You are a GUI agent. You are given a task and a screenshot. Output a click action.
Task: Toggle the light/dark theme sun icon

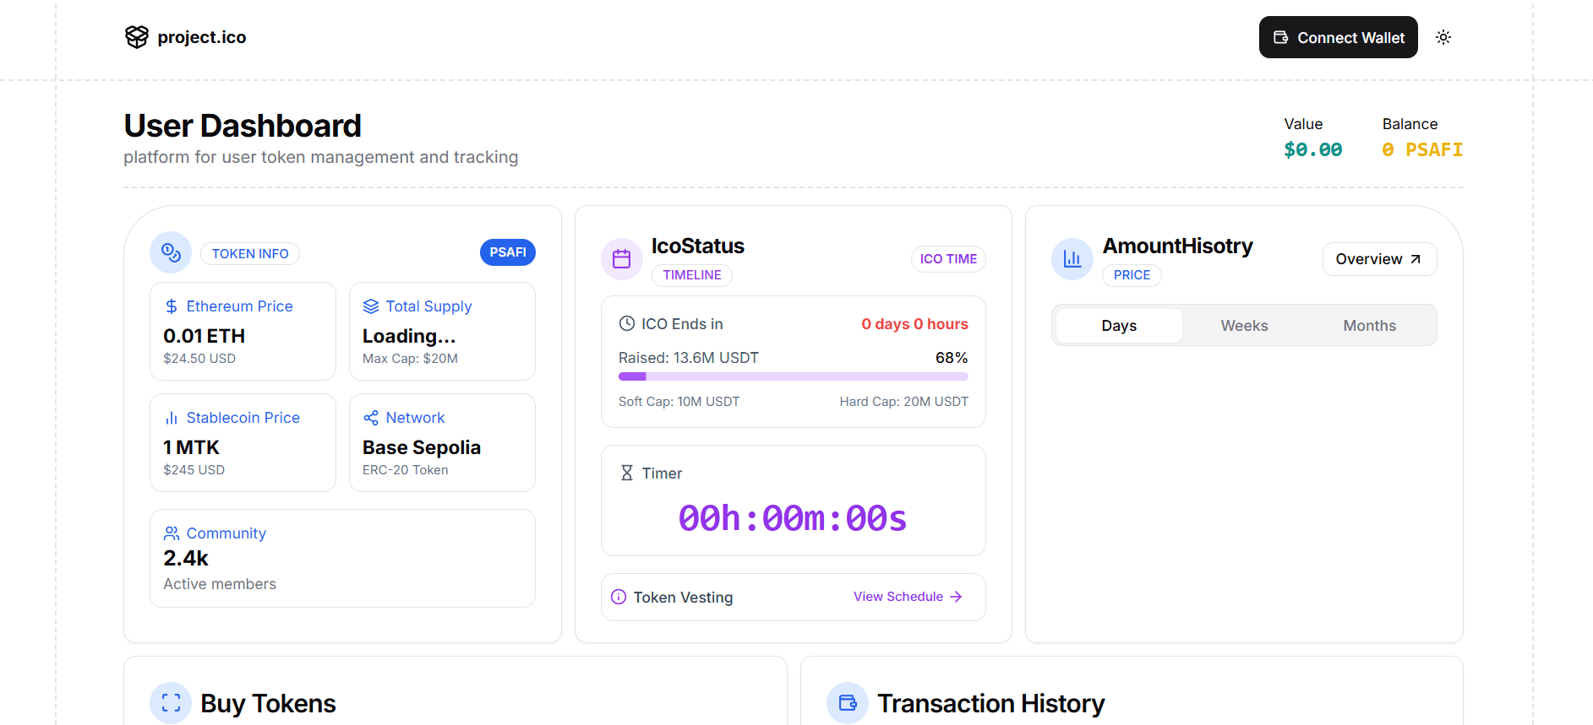[x=1443, y=37]
